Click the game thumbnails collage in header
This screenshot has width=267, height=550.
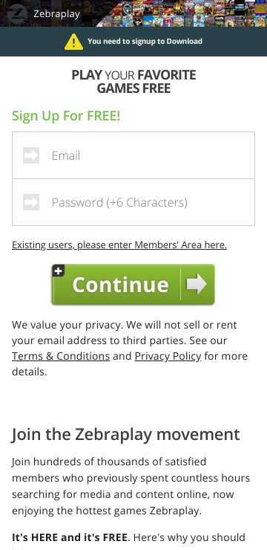[180, 13]
